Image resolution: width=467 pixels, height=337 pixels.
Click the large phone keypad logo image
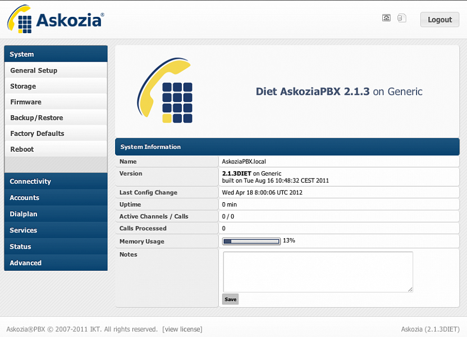coord(164,90)
